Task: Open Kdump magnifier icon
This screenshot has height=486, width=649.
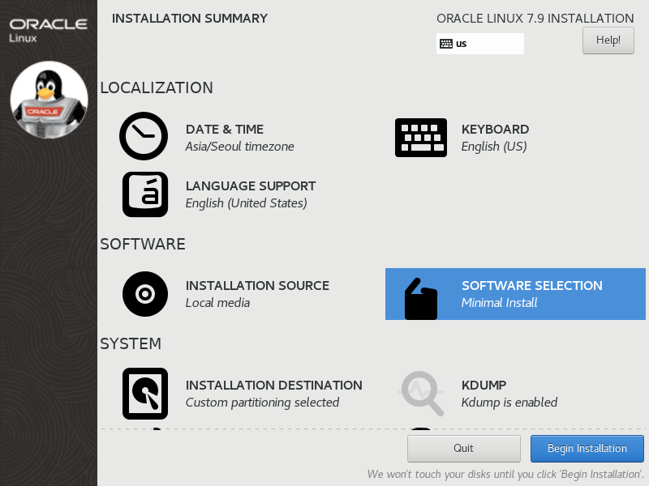Action: tap(421, 394)
